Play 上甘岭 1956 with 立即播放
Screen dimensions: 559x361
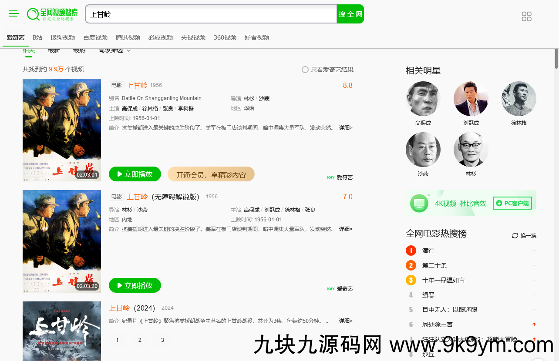[x=135, y=174]
